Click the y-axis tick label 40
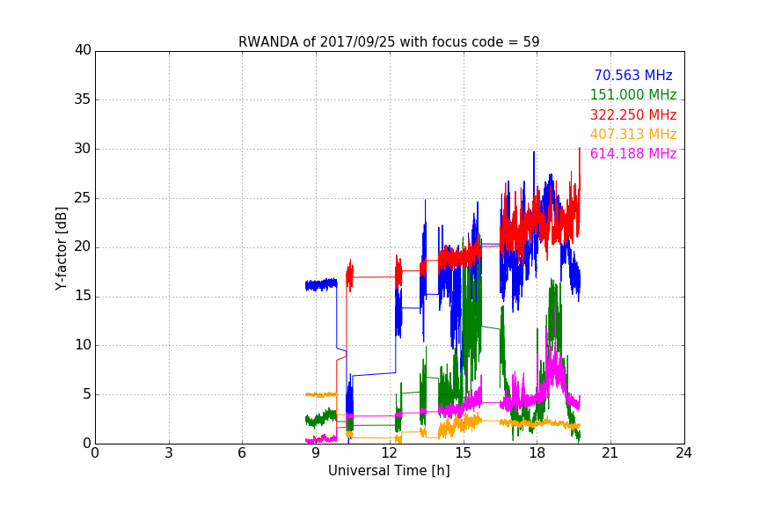The image size is (760, 507). click(83, 50)
